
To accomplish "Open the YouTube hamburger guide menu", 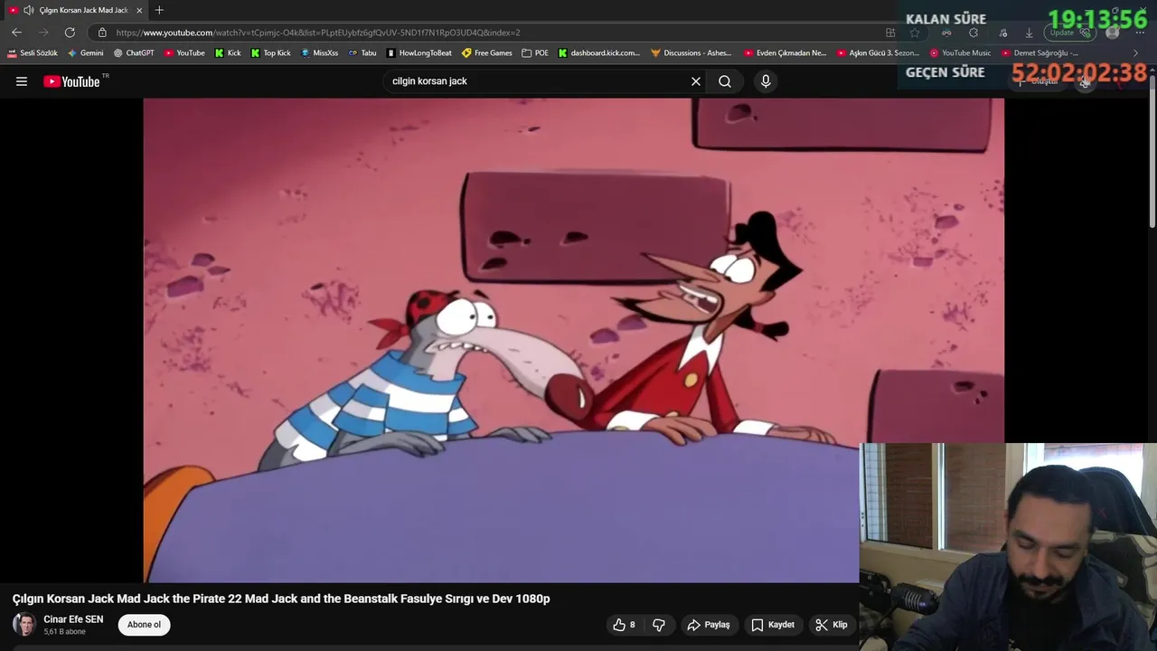I will [x=22, y=81].
